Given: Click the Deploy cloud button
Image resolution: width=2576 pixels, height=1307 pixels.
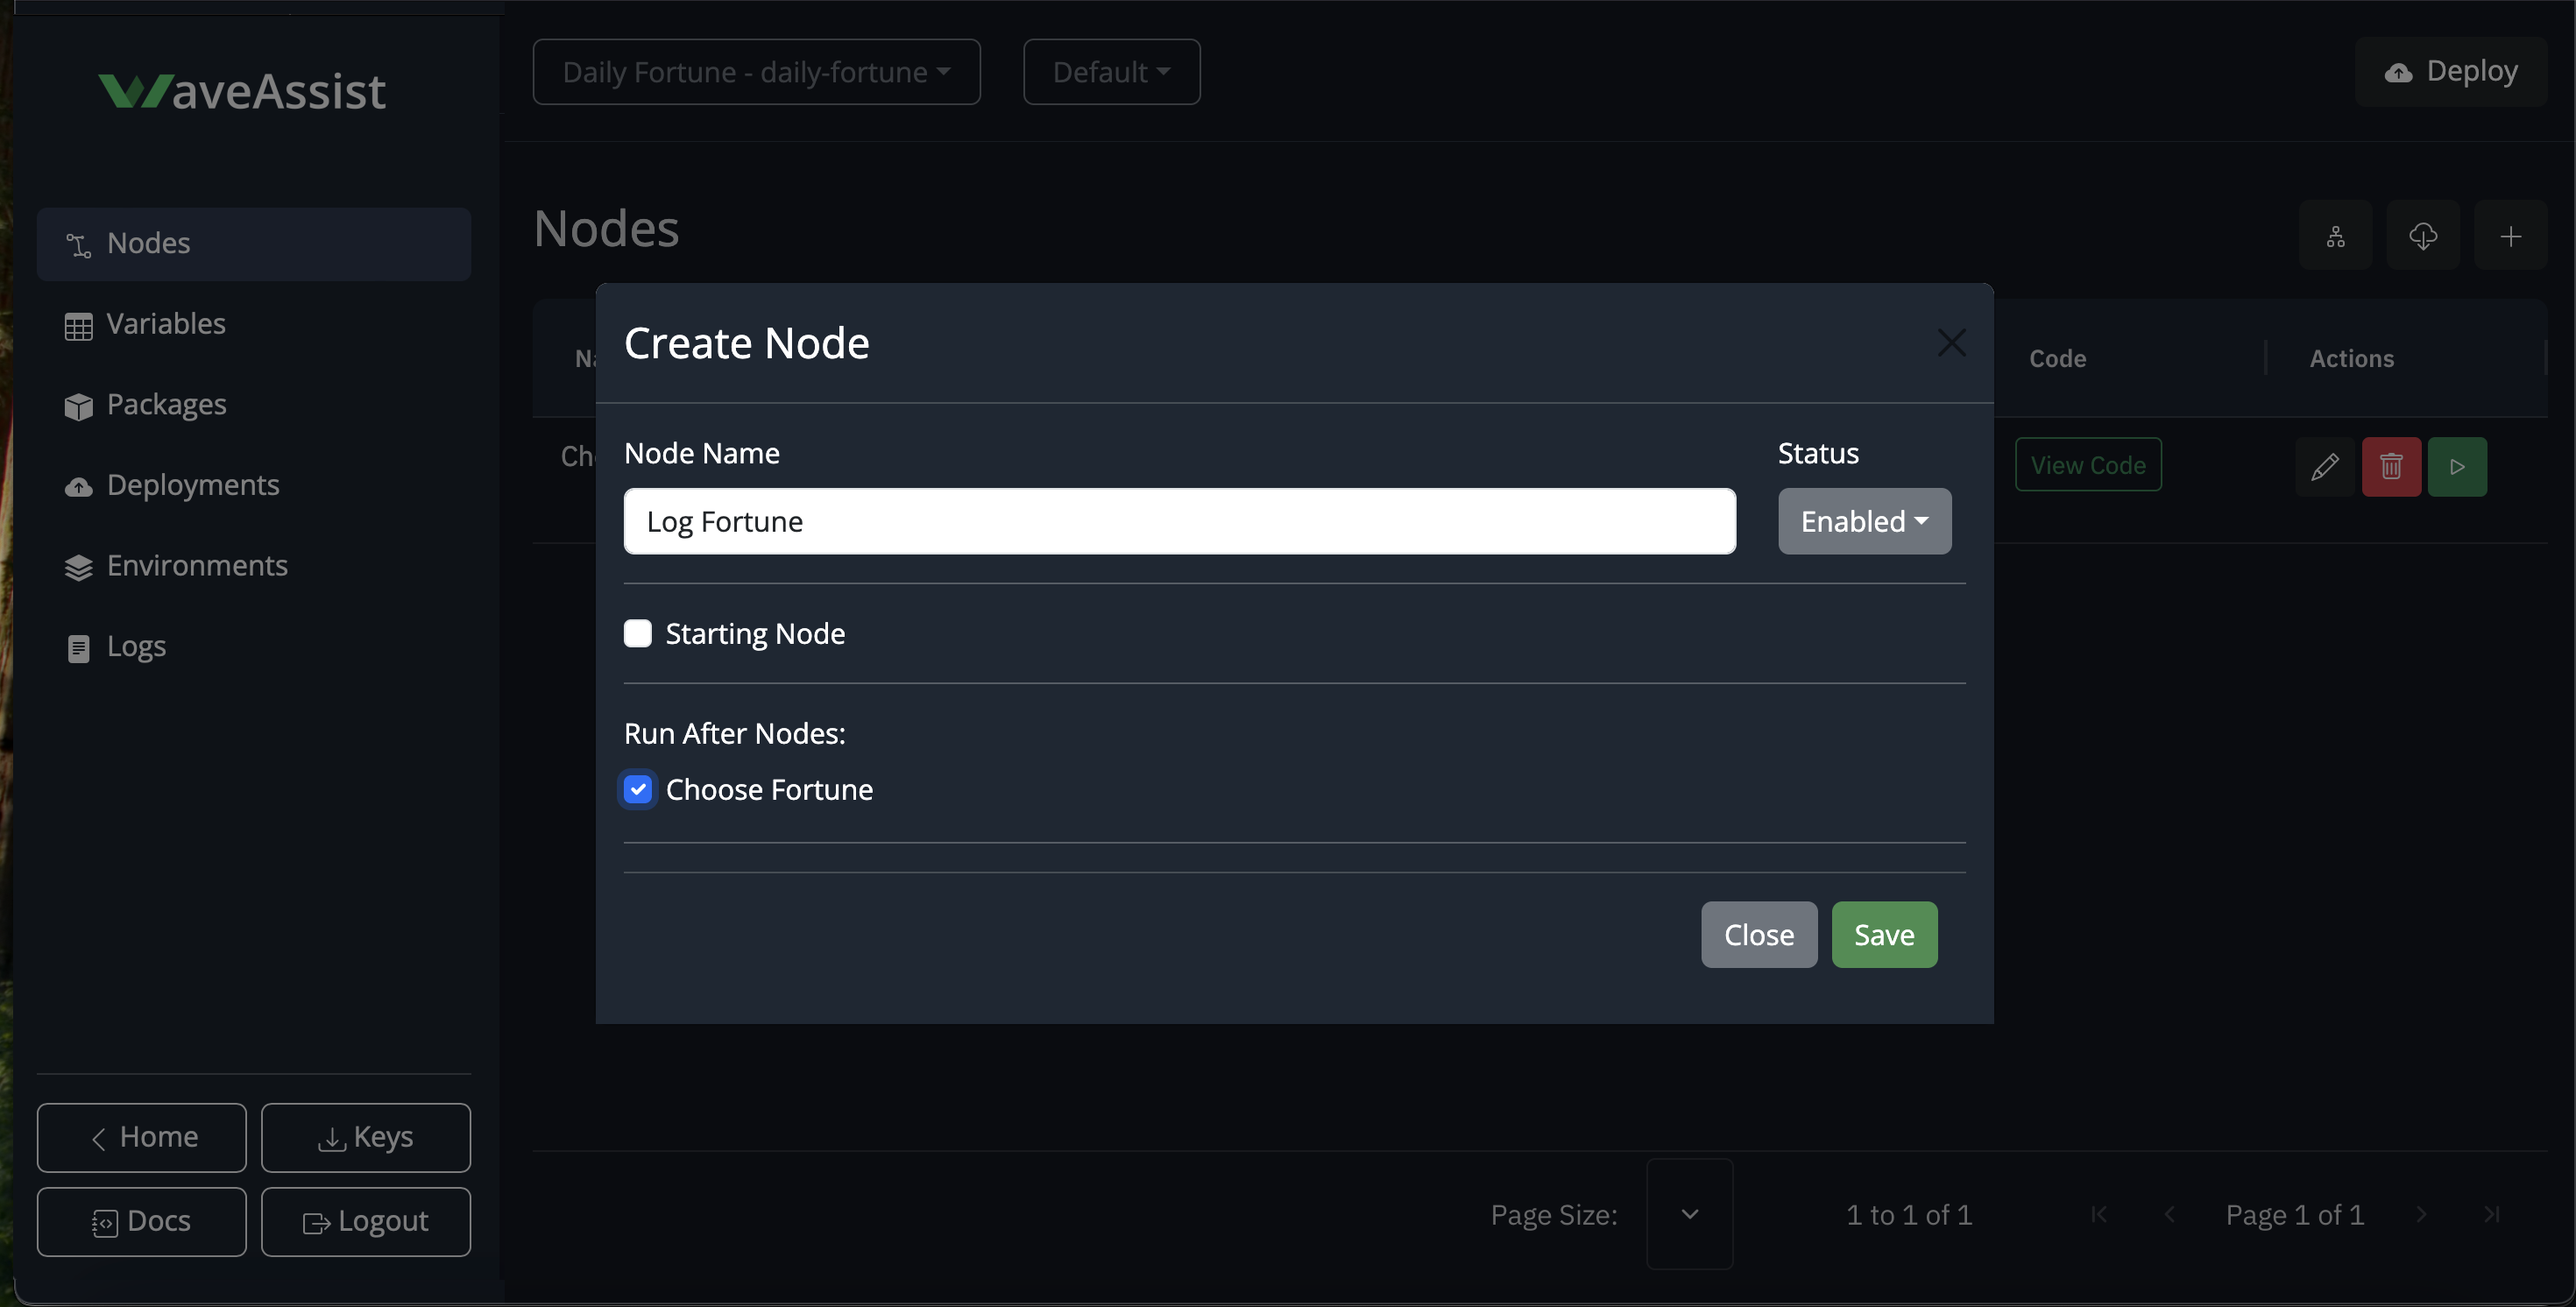Looking at the screenshot, I should point(2451,71).
